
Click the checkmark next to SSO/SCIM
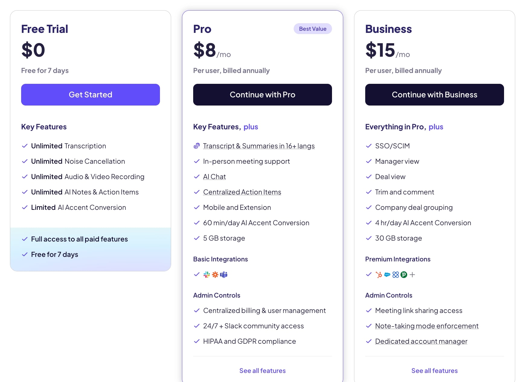pos(369,146)
